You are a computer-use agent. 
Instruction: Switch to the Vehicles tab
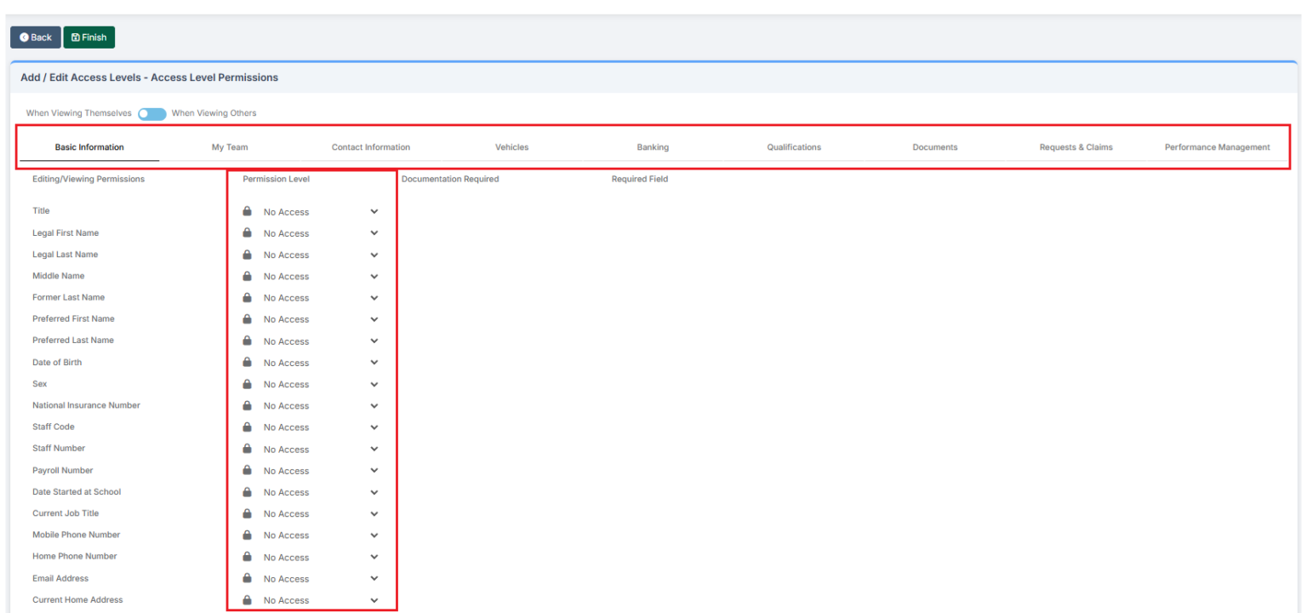(x=511, y=146)
